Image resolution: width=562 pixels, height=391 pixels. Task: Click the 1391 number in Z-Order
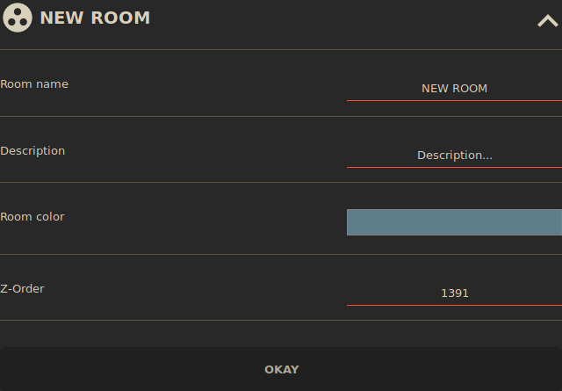point(454,293)
